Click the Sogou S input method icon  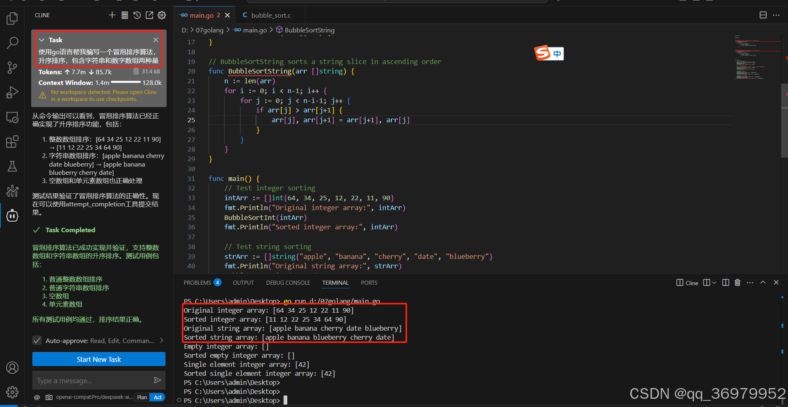click(543, 53)
